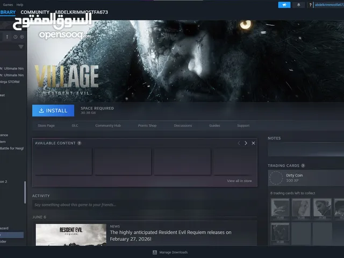Image resolution: width=344 pixels, height=258 pixels.
Task: Open Manage Downloads text link
Action: coord(173,252)
